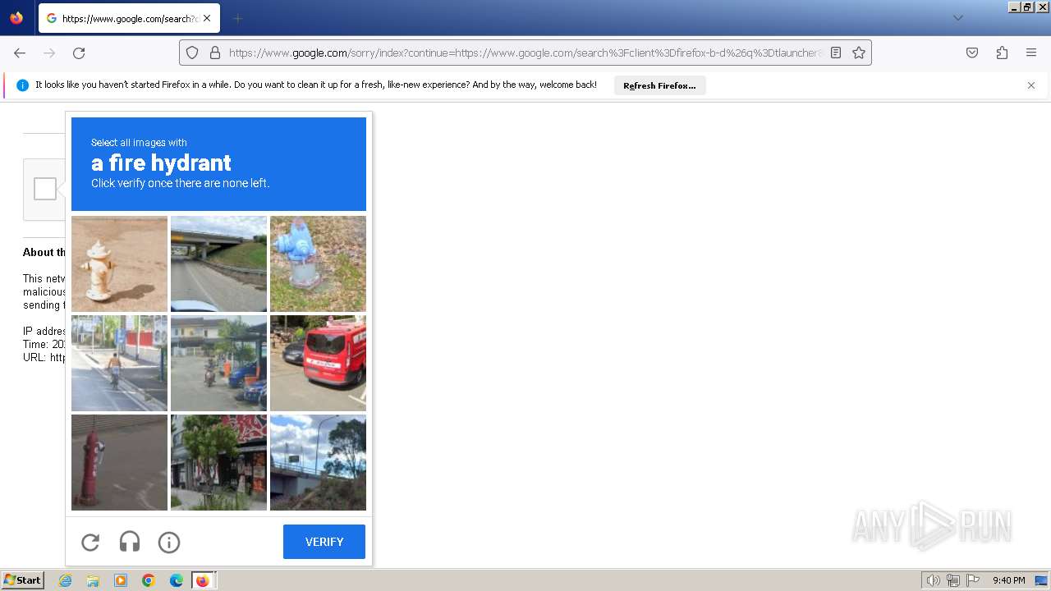Select the bridge and sky image
Image resolution: width=1051 pixels, height=591 pixels.
pyautogui.click(x=318, y=462)
